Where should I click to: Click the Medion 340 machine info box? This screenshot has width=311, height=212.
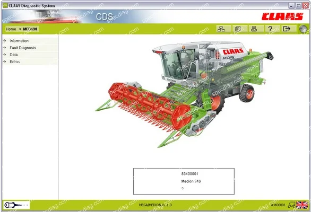click(x=184, y=181)
